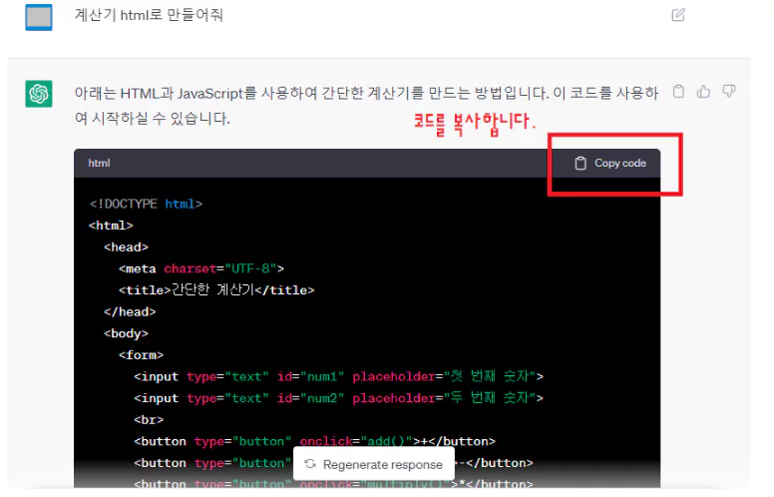Screen dimensions: 774x497
Task: Click the html language label in code header
Action: (x=99, y=163)
